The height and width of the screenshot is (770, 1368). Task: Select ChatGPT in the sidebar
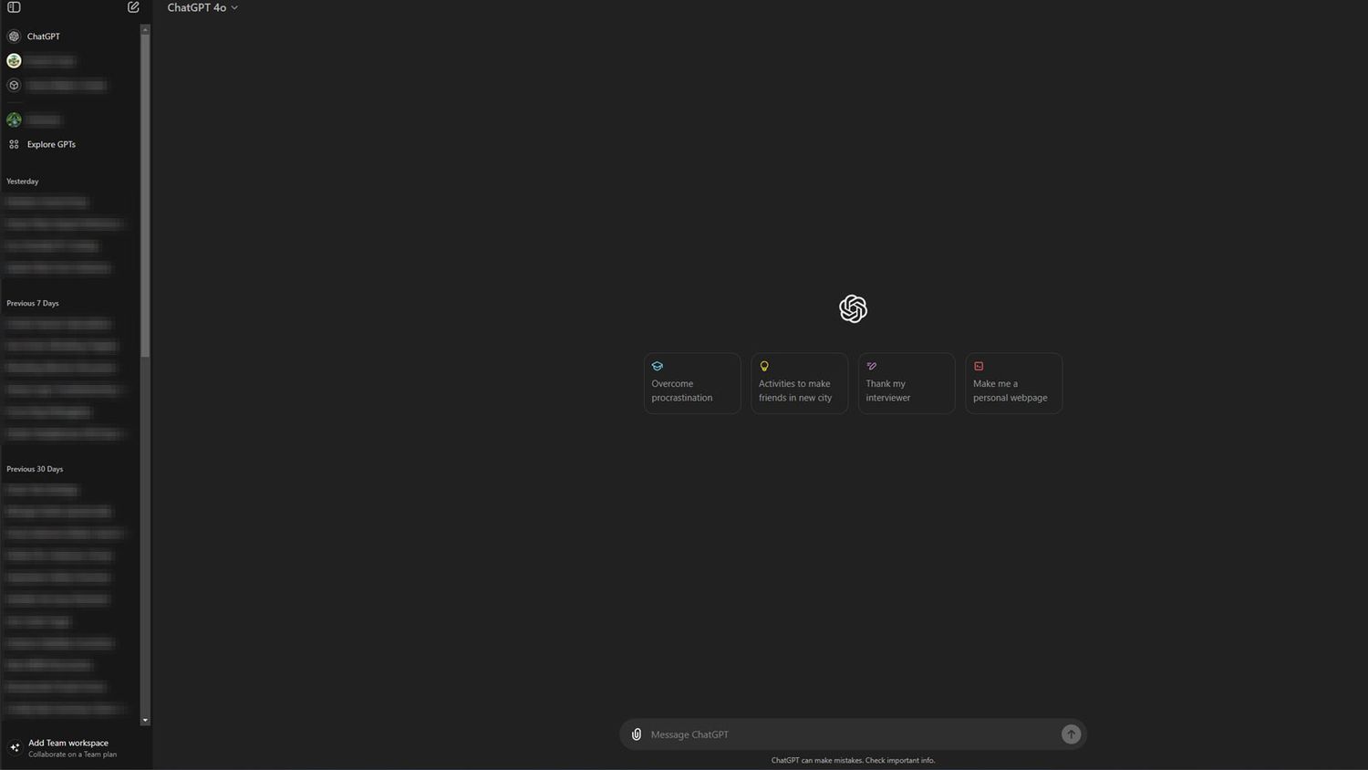(x=43, y=36)
